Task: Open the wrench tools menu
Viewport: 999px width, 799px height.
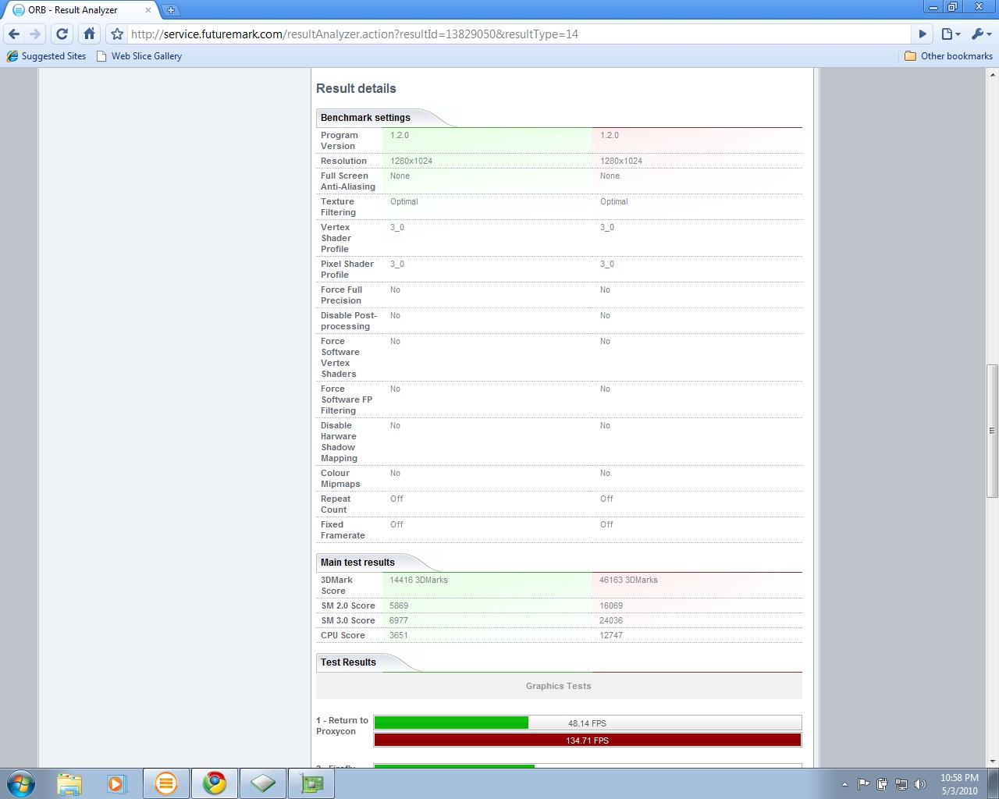Action: pyautogui.click(x=981, y=34)
